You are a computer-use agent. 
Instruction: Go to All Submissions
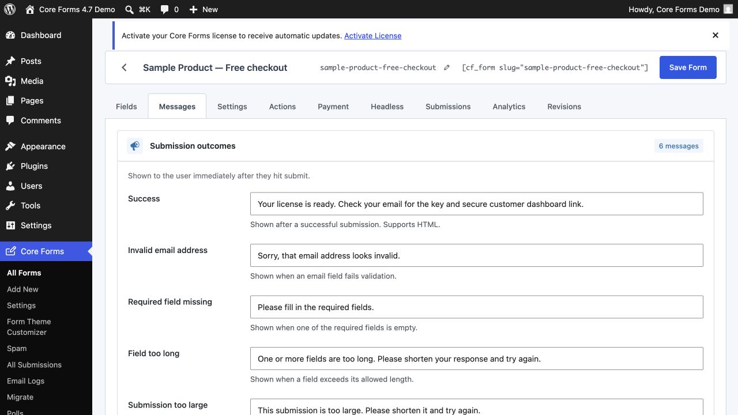[x=34, y=365]
